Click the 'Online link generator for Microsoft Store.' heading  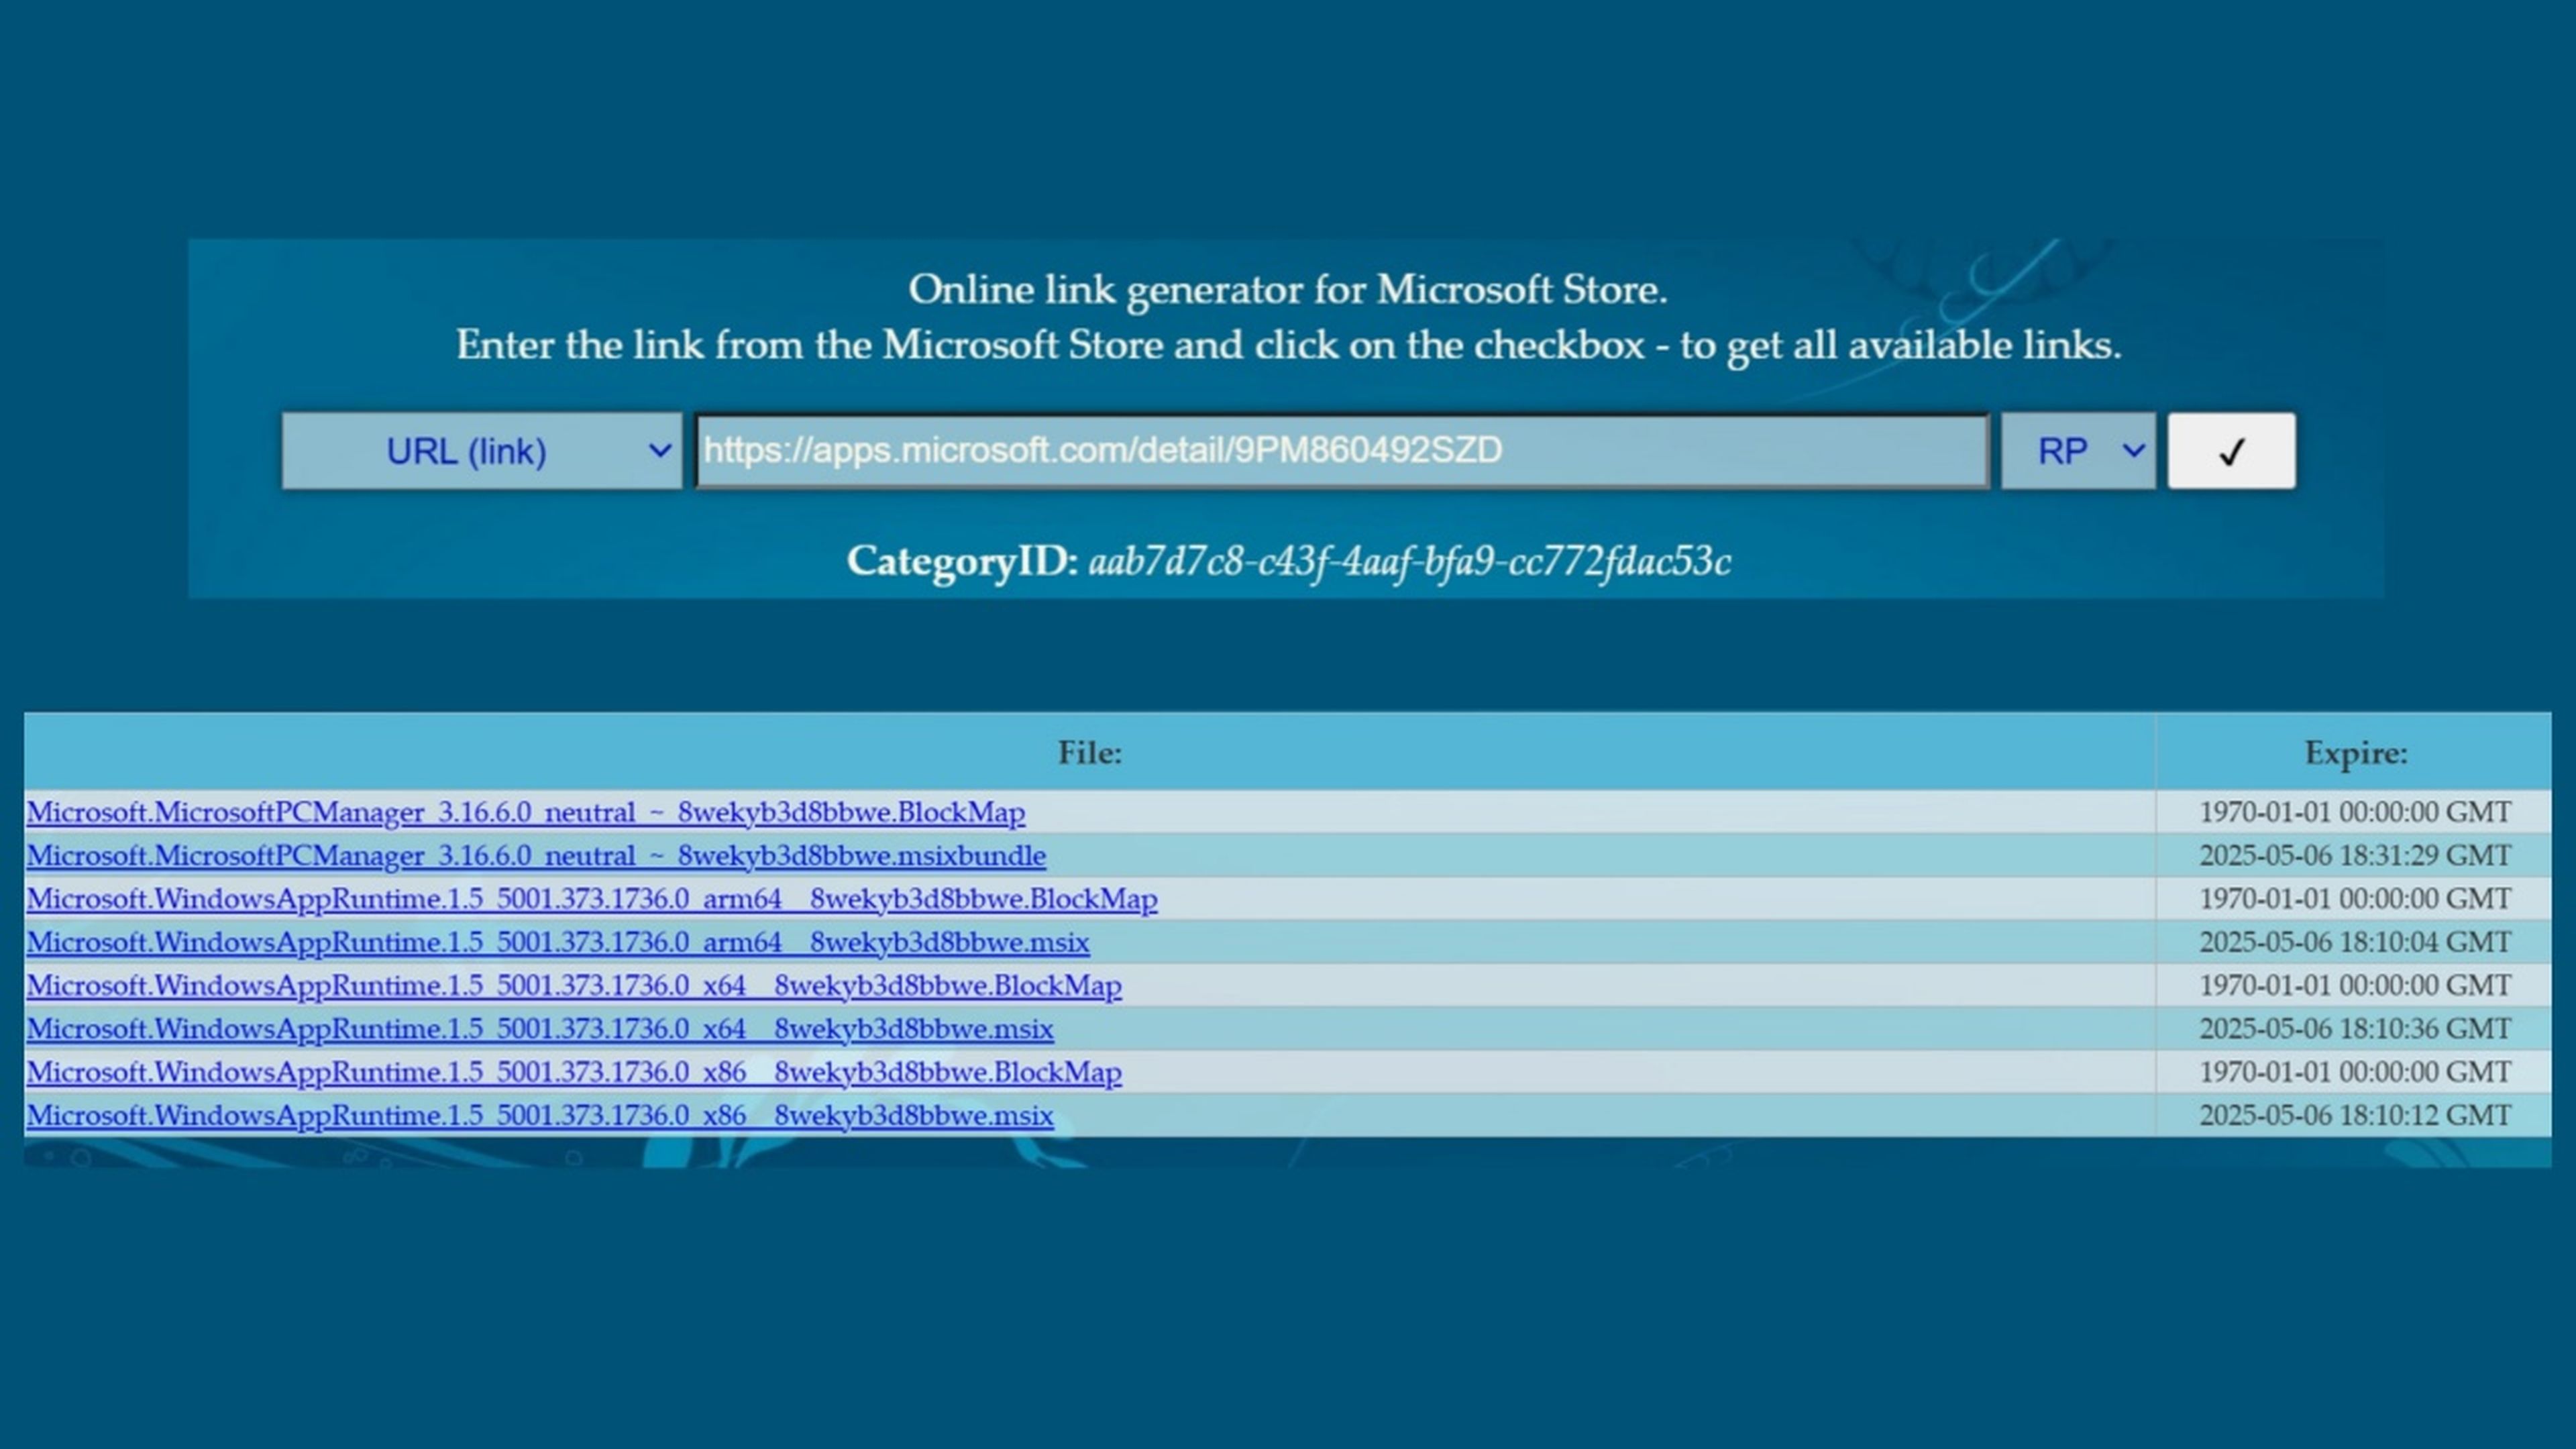coord(1288,290)
